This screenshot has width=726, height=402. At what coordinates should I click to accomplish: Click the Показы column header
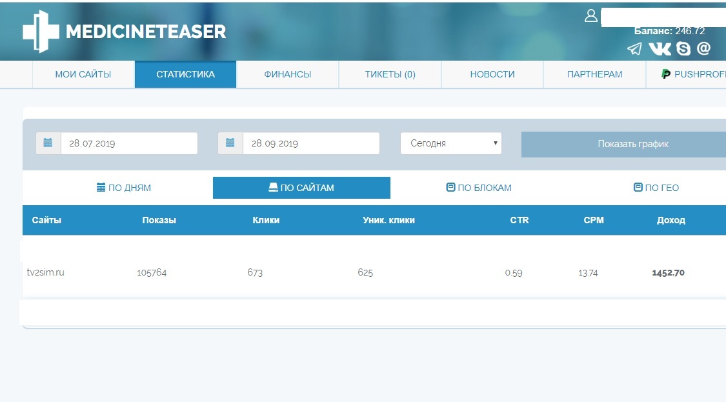[x=159, y=220]
